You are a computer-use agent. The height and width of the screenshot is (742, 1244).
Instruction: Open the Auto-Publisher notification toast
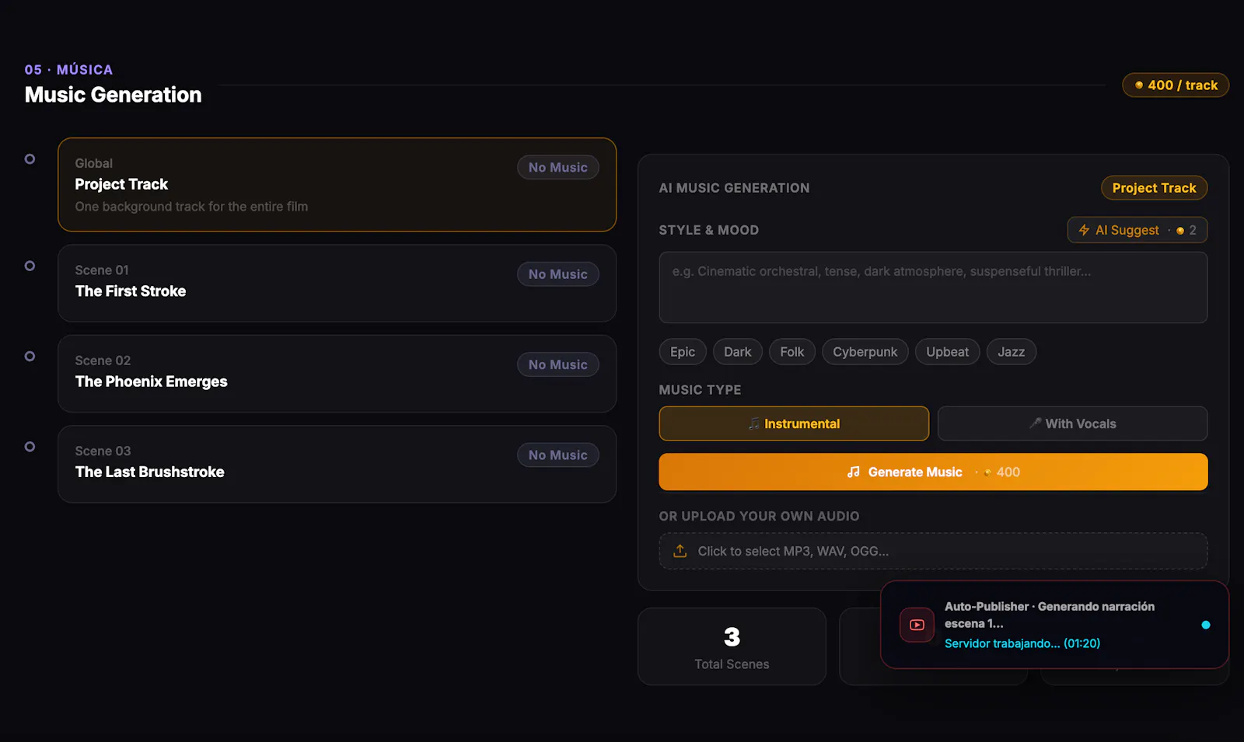point(1054,625)
